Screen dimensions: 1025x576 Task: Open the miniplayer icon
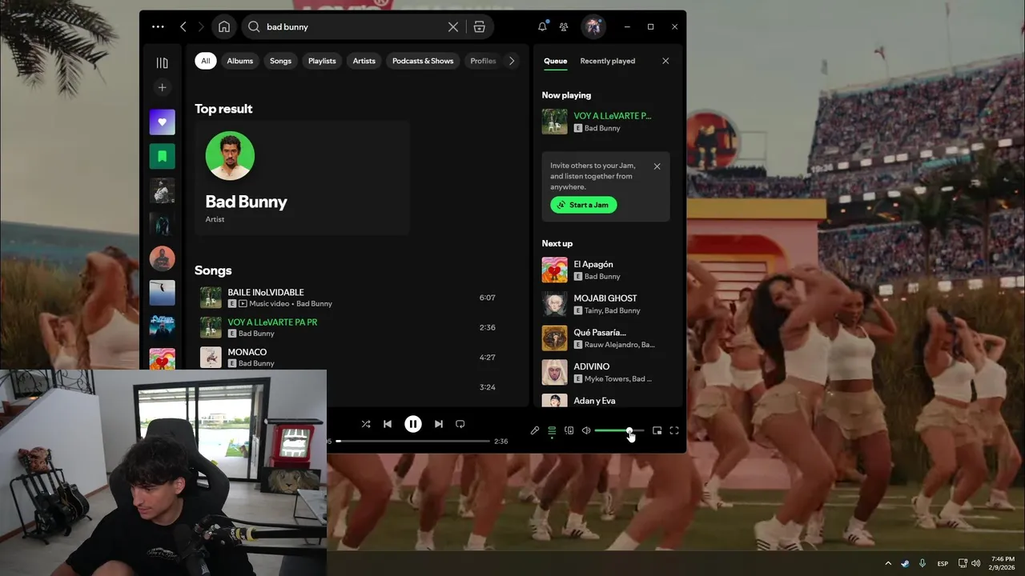tap(657, 430)
